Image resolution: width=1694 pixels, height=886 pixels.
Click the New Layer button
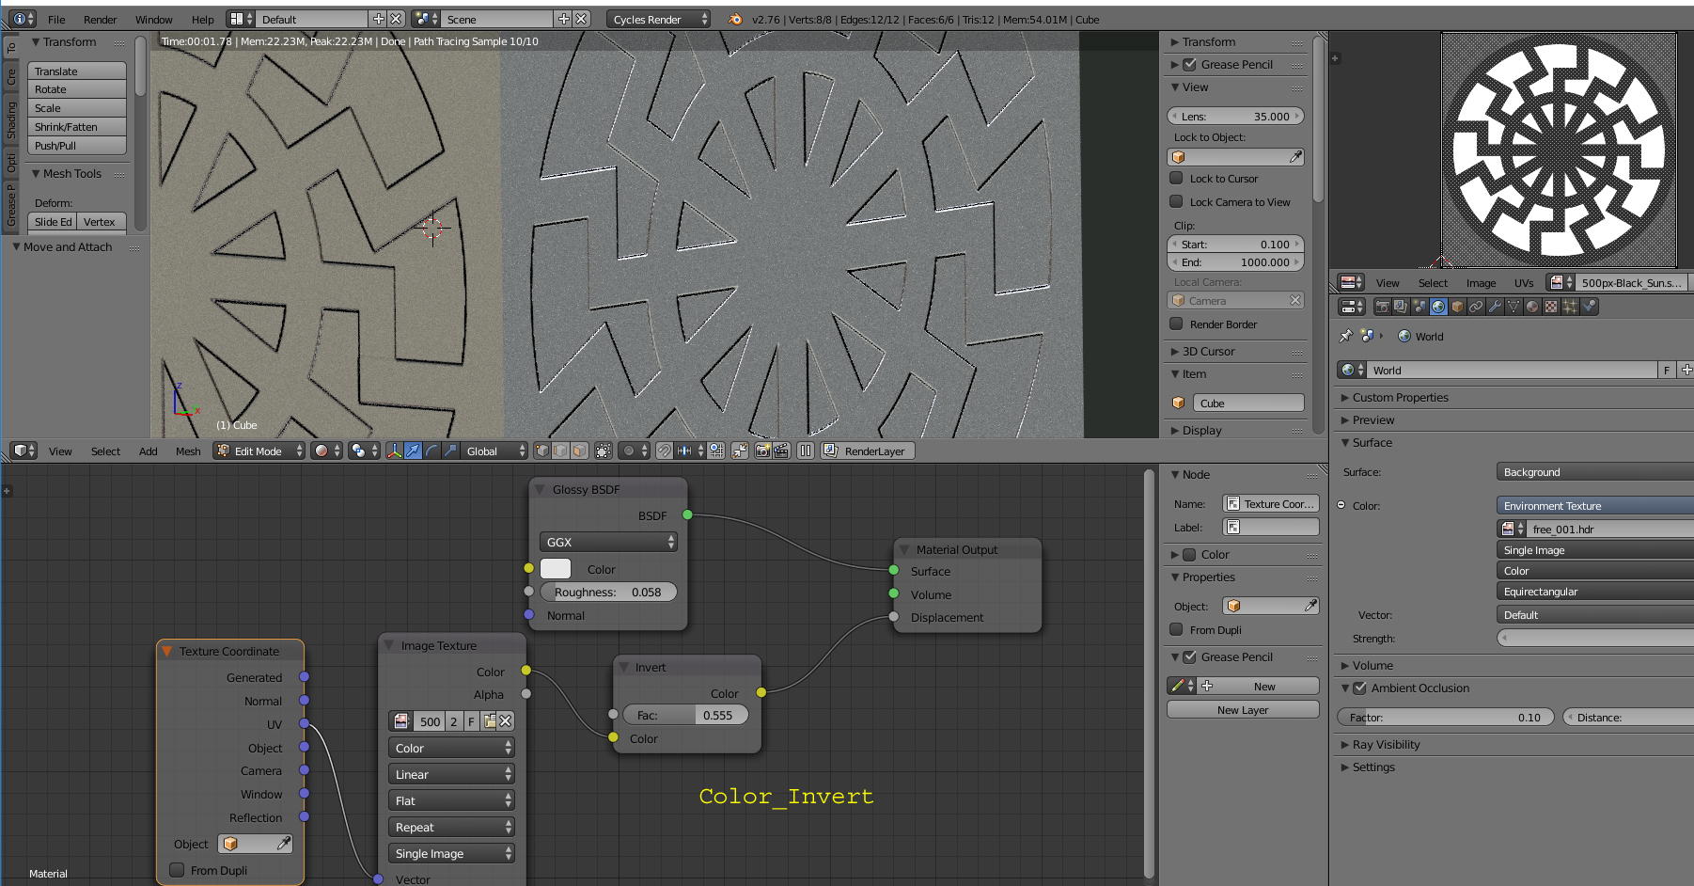click(1243, 710)
